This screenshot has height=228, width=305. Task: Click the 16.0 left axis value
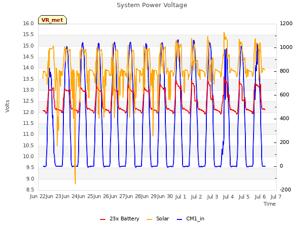pyautogui.click(x=29, y=23)
